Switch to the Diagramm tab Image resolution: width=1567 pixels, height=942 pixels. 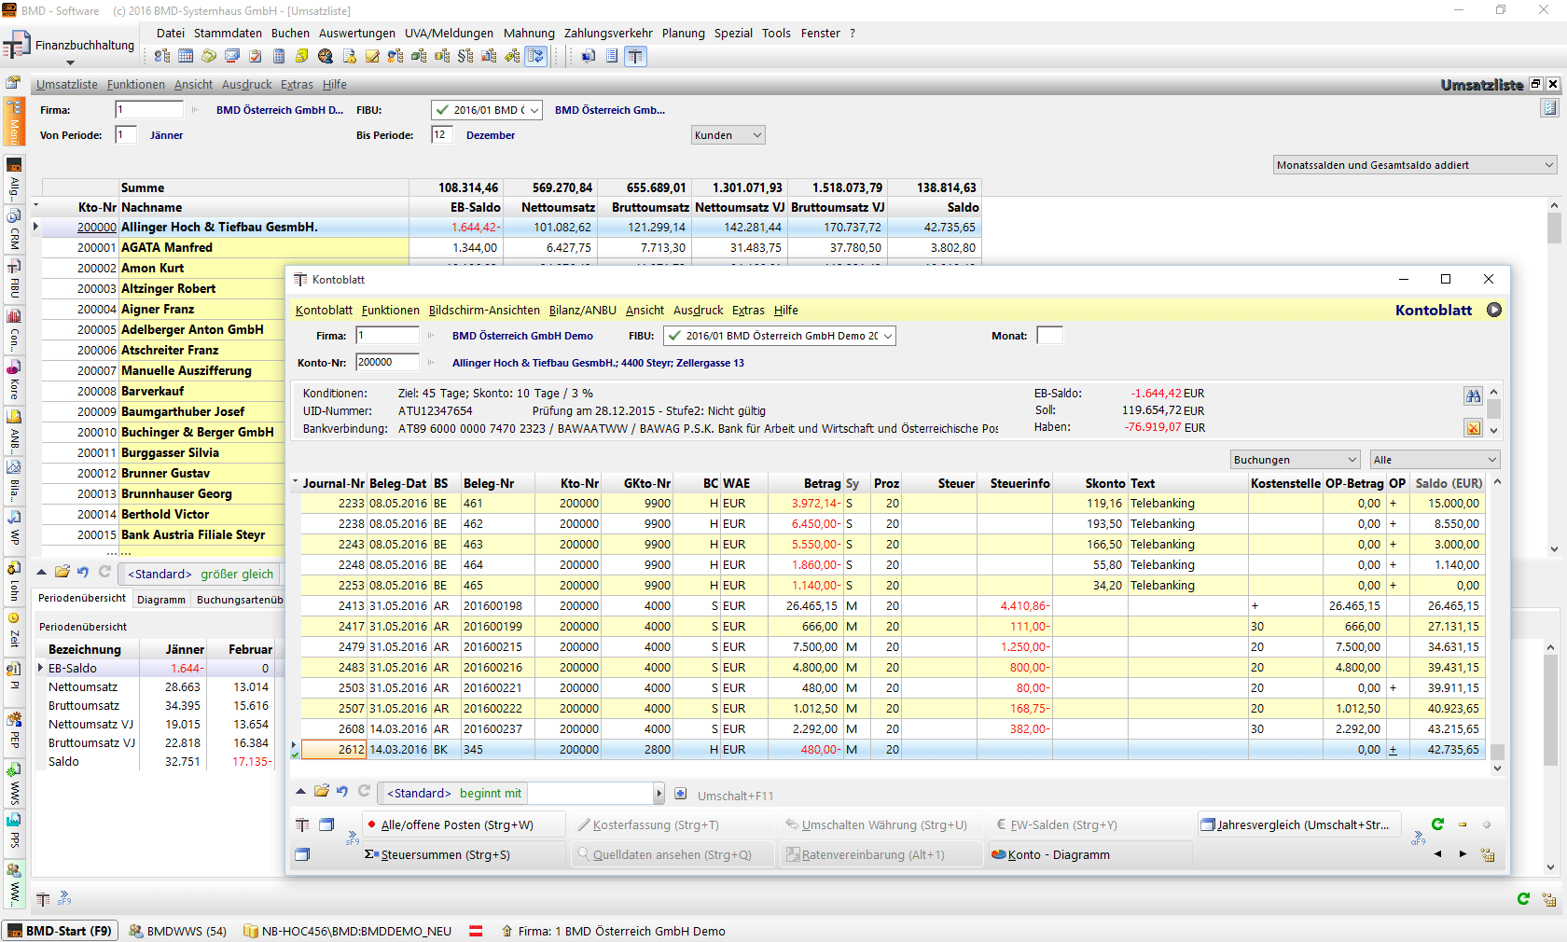pos(161,600)
